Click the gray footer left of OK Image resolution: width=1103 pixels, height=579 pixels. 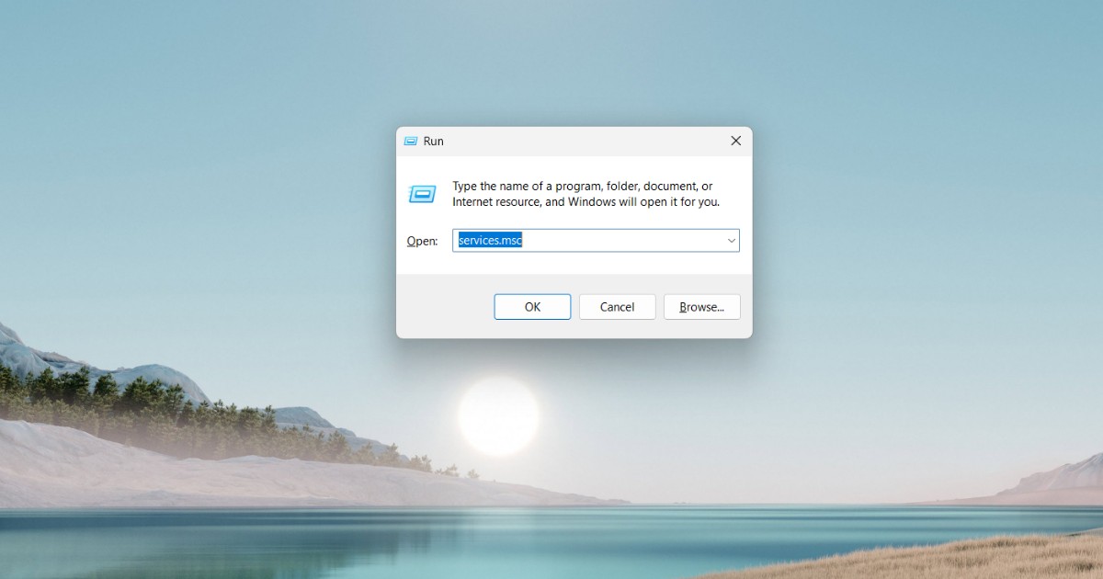coord(444,307)
